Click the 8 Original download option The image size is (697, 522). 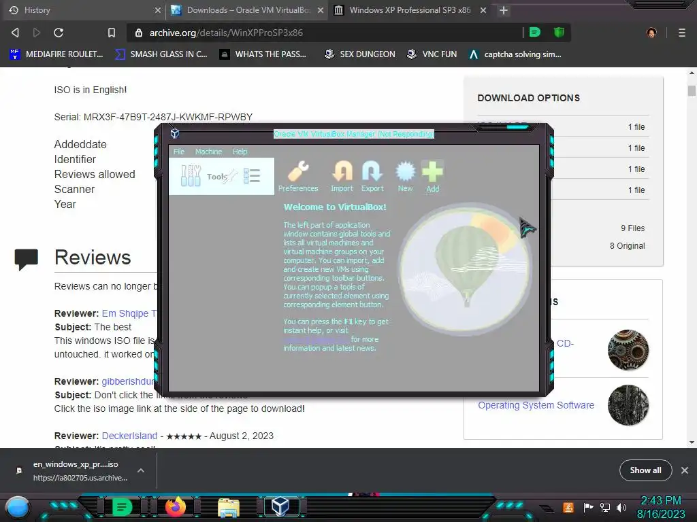[627, 246]
